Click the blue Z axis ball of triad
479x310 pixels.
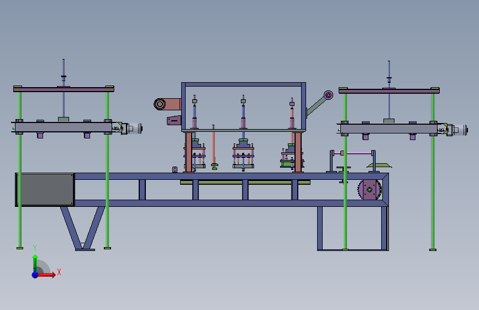coord(35,275)
